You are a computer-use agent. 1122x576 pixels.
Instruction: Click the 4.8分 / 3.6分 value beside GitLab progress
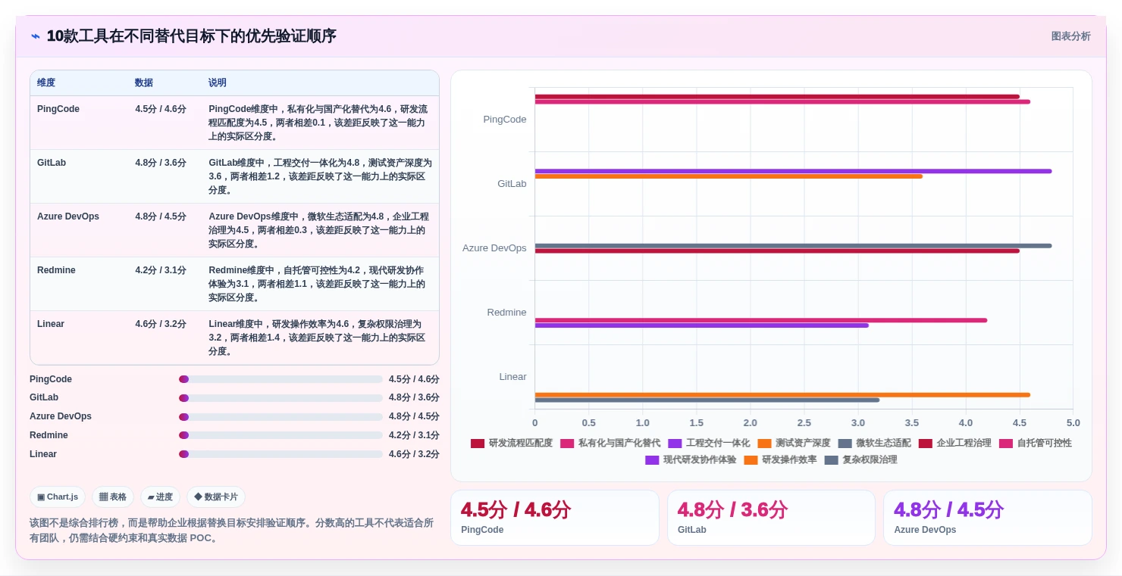414,398
